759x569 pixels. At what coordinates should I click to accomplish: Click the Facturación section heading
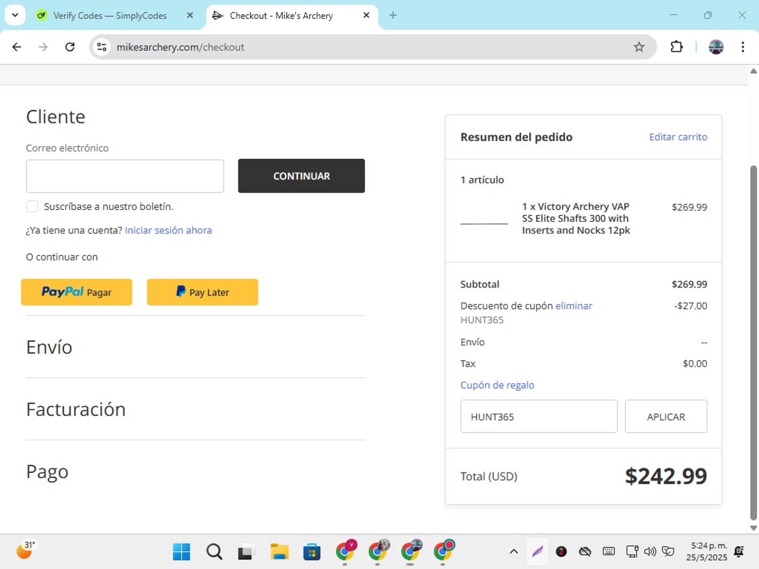pos(76,410)
